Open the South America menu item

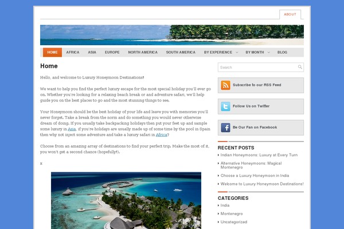181,52
